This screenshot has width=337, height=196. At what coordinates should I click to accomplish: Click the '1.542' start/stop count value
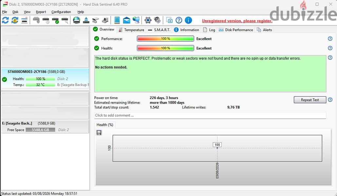[154, 107]
